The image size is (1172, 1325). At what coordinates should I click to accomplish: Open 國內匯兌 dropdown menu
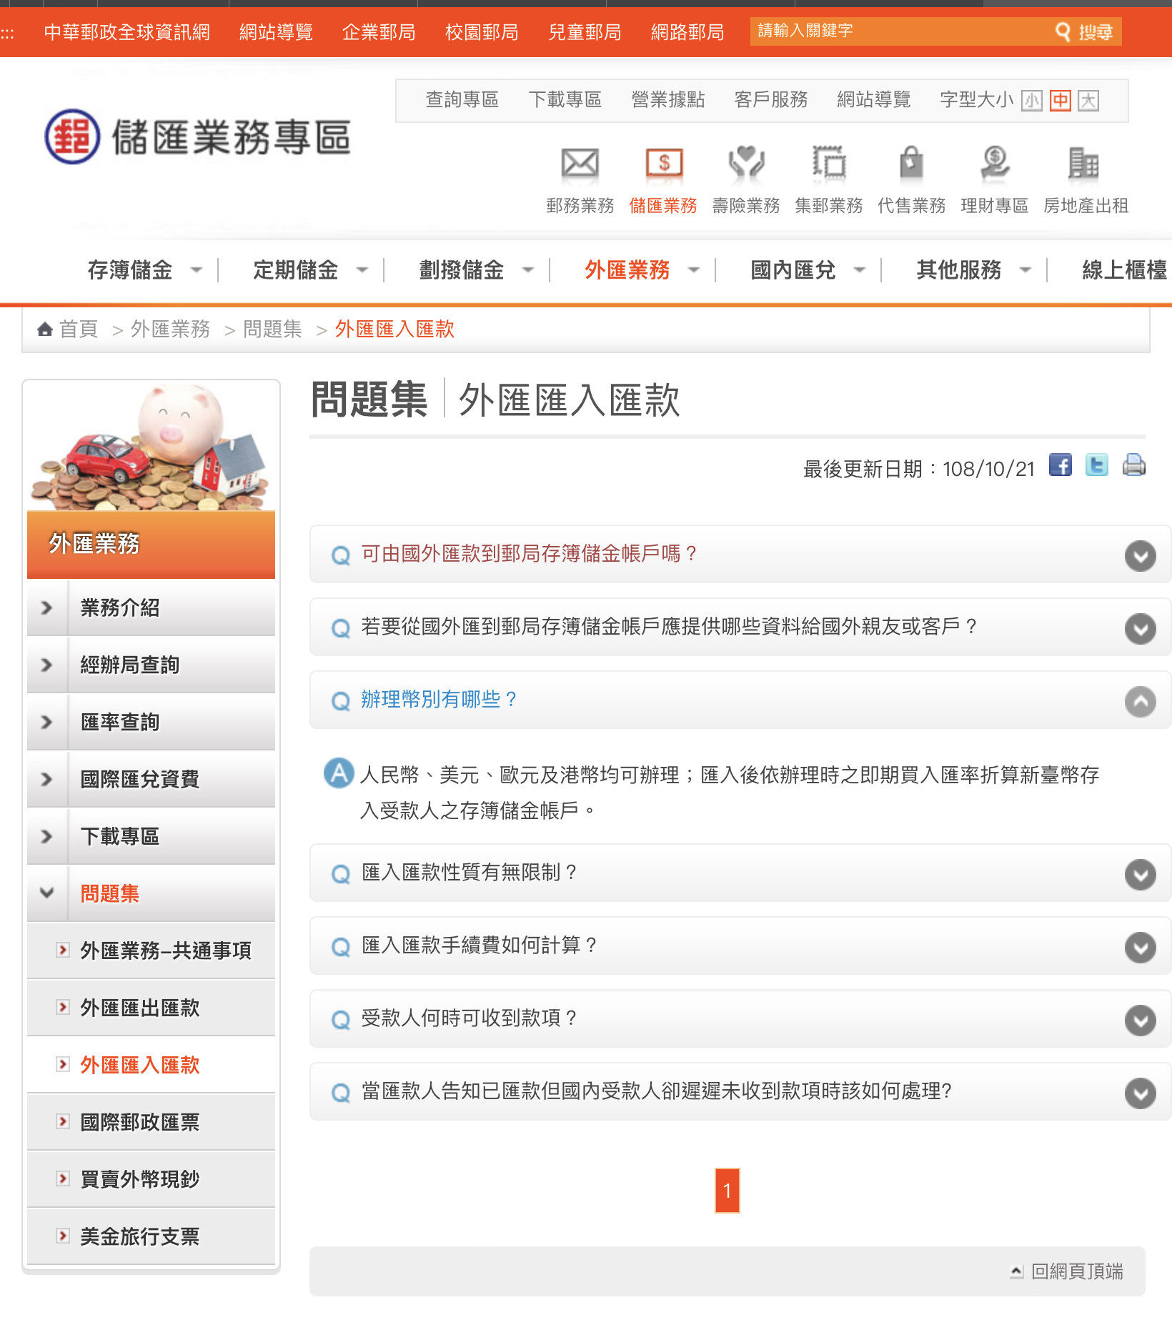[808, 270]
